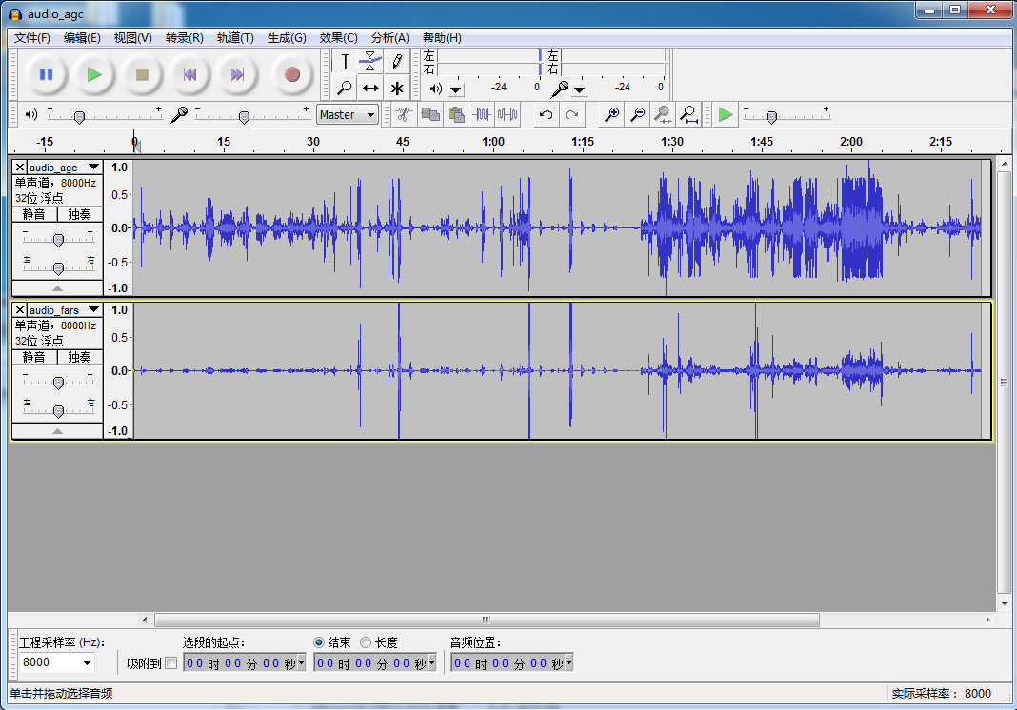Image resolution: width=1017 pixels, height=710 pixels.
Task: Enable the snap-to checkbox
Action: click(171, 662)
